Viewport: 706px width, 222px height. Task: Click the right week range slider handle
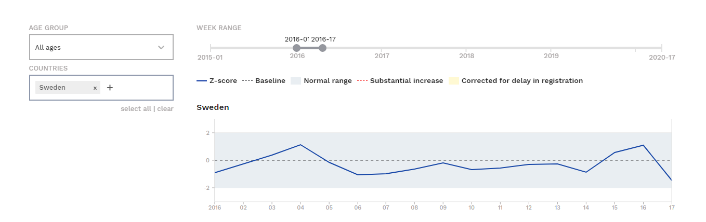(x=322, y=48)
